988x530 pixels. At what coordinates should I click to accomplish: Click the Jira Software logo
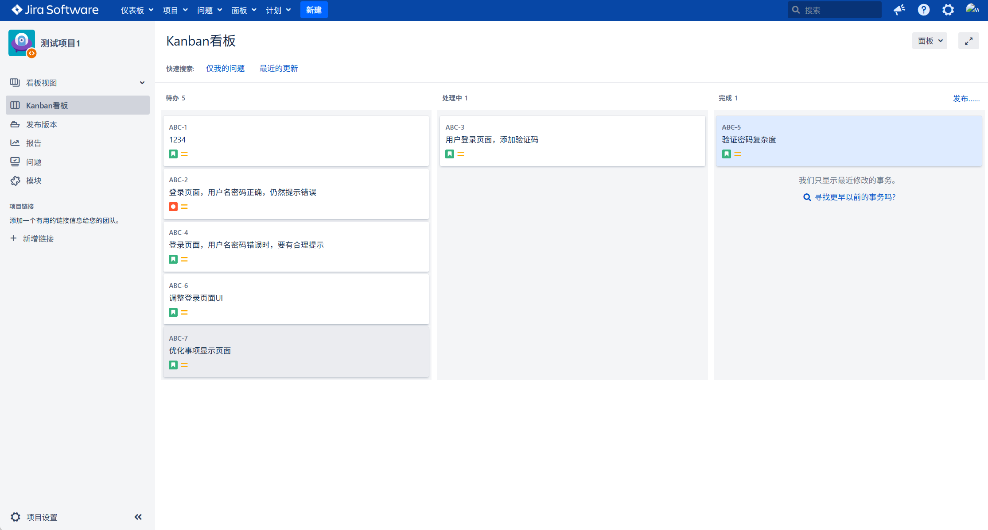[x=55, y=10]
